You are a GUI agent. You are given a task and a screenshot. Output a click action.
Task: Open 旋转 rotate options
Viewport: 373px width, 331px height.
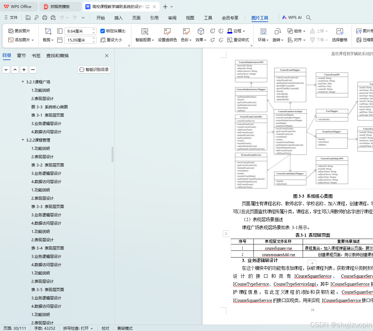(278, 35)
